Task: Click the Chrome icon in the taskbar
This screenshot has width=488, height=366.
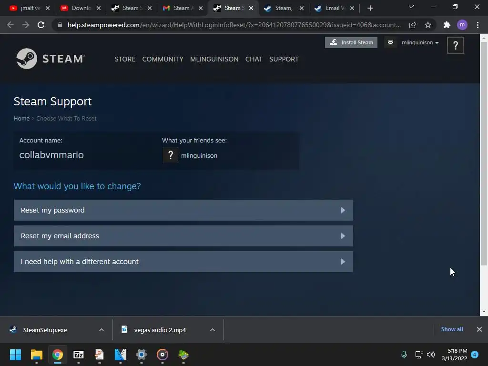Action: click(58, 355)
